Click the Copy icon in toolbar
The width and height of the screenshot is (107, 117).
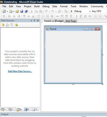(36, 11)
